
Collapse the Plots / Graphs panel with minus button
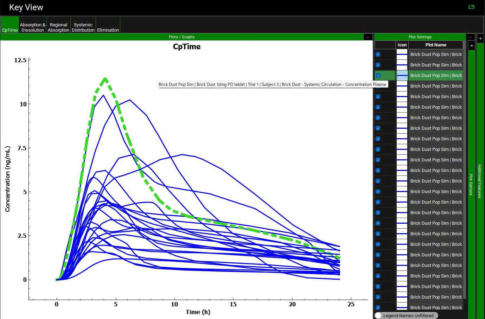pyautogui.click(x=368, y=37)
